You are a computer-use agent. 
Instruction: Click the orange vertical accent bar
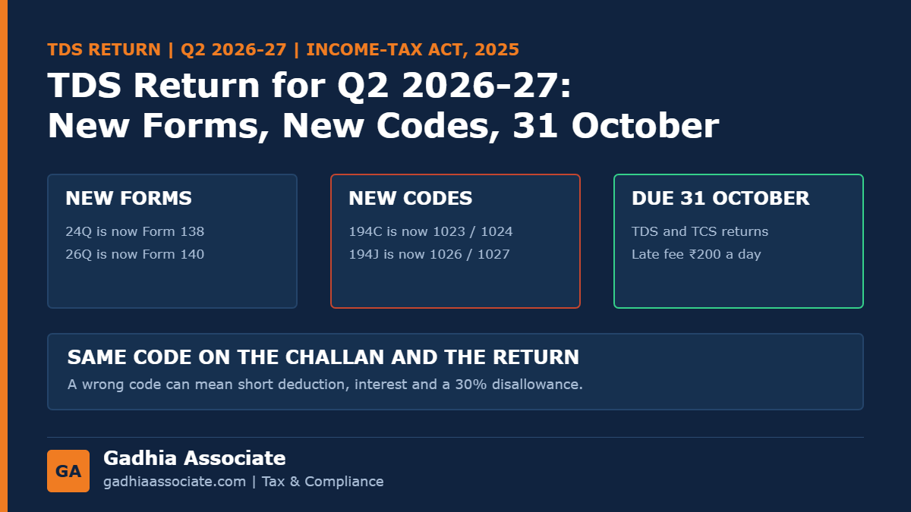pyautogui.click(x=3, y=256)
